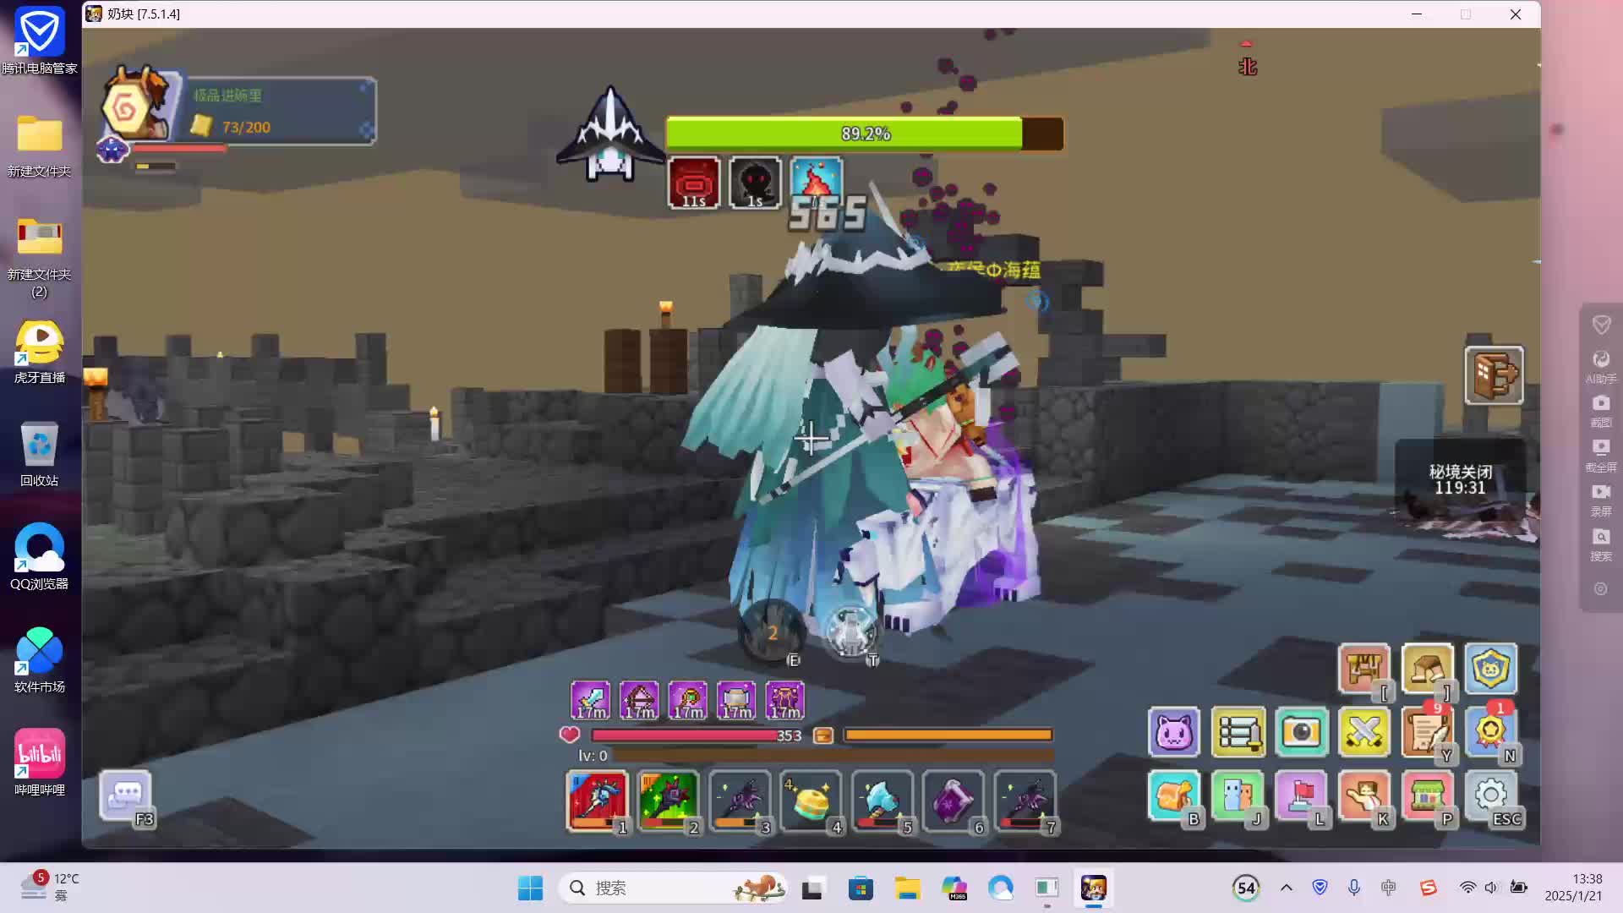Open the backpack inventory (B)
The image size is (1623, 913).
(x=1173, y=795)
